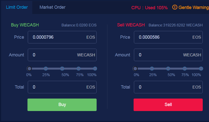Set Buy slider to 25%
Screen dimensions: 209x122
[46, 69]
